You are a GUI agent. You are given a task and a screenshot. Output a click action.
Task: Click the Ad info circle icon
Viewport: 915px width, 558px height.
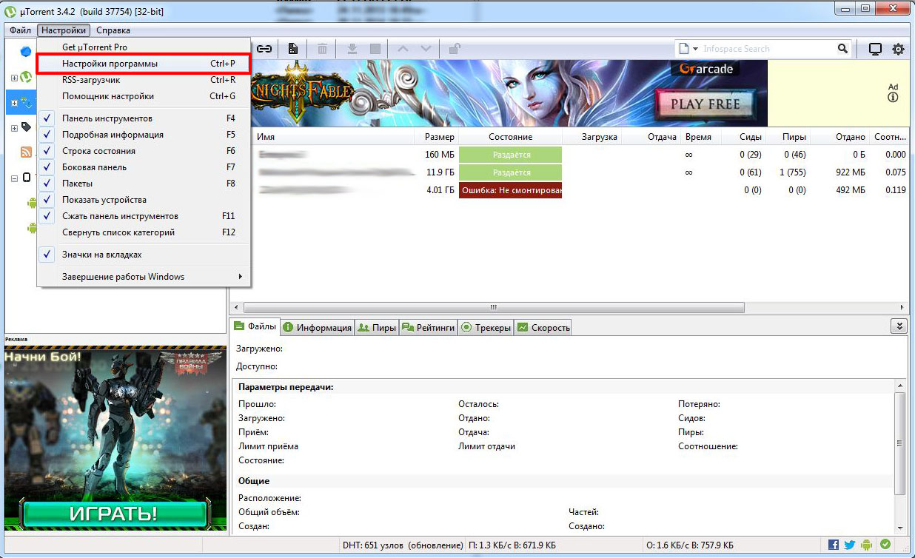tap(893, 97)
